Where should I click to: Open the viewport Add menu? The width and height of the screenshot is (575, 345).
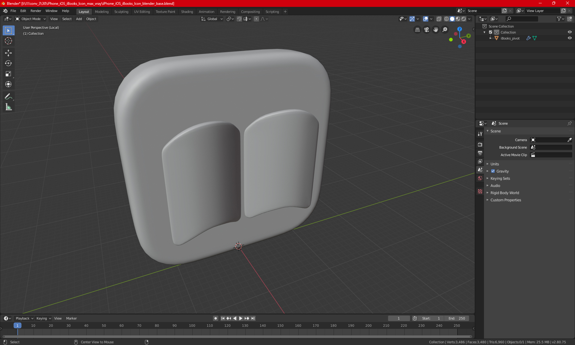click(79, 19)
